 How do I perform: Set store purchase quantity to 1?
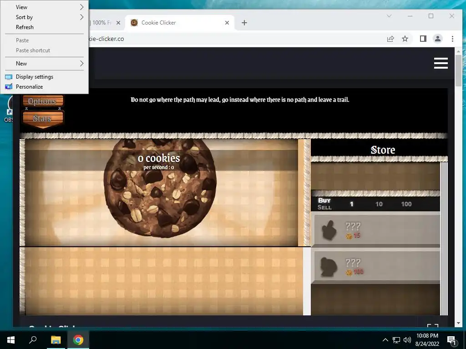click(352, 204)
